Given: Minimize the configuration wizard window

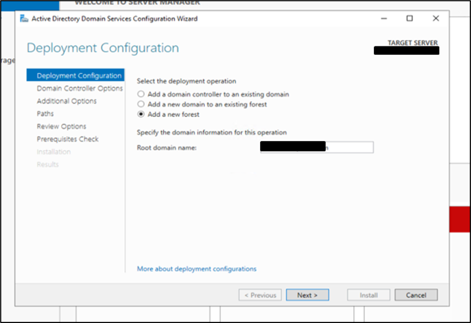Looking at the screenshot, I should [384, 19].
